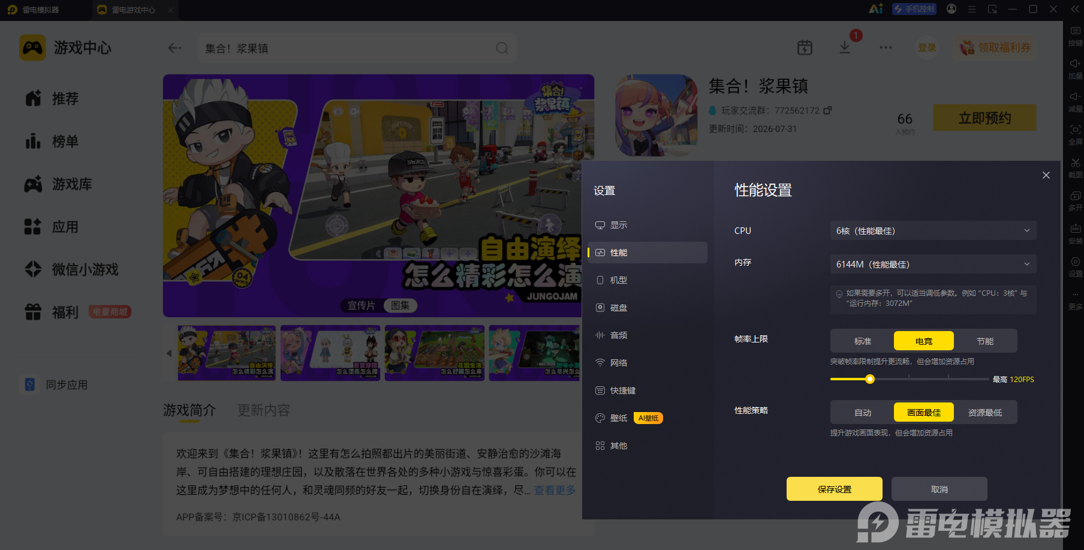
Task: Open the 应用 apps page
Action: click(52, 227)
